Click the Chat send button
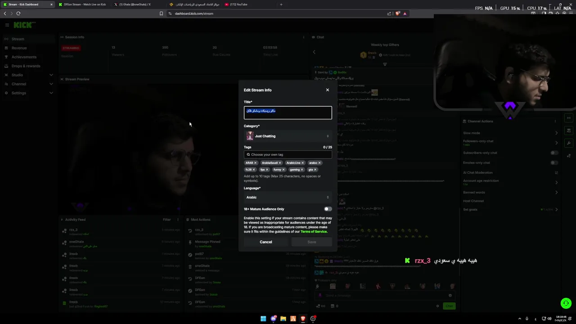576x324 pixels. [449, 306]
